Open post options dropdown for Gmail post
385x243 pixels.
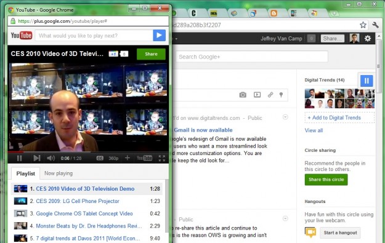285,117
